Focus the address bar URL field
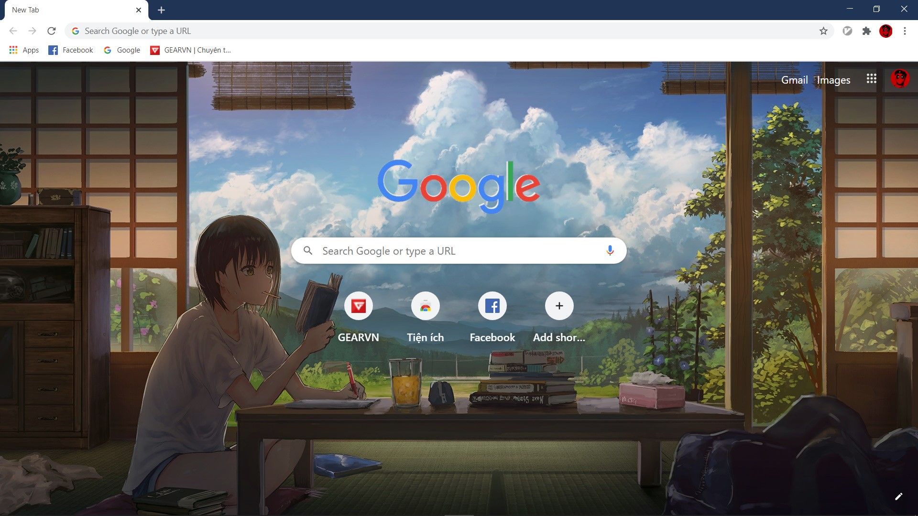 449,31
